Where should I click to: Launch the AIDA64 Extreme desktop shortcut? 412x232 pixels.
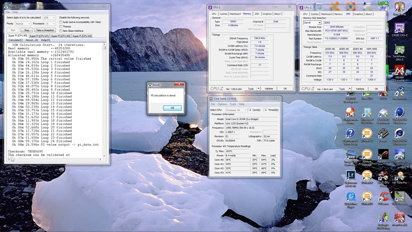[400, 74]
